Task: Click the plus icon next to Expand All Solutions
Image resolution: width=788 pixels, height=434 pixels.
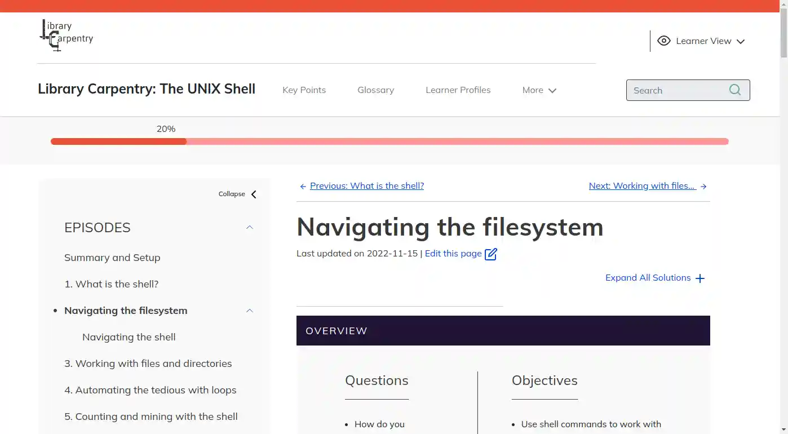Action: click(x=700, y=278)
